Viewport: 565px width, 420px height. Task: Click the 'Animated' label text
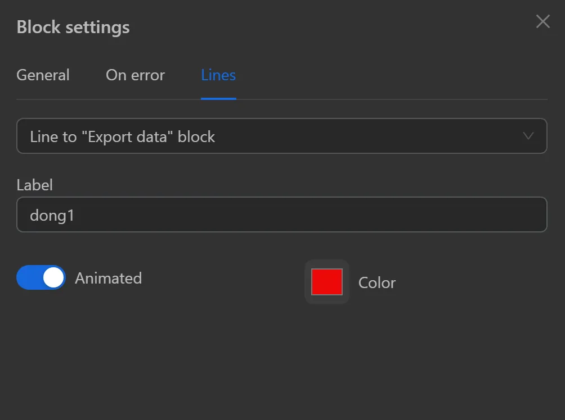coord(109,277)
